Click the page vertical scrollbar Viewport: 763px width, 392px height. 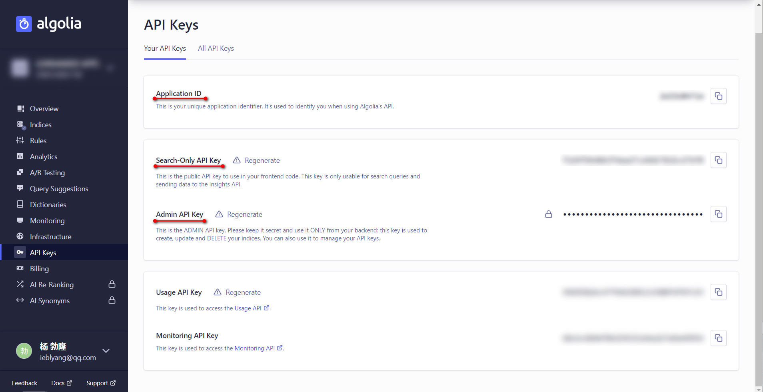click(759, 200)
